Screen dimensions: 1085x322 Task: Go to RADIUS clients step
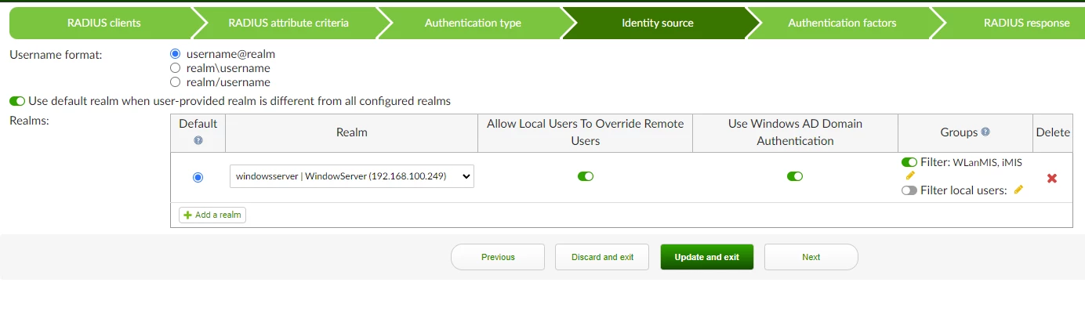[x=104, y=23]
